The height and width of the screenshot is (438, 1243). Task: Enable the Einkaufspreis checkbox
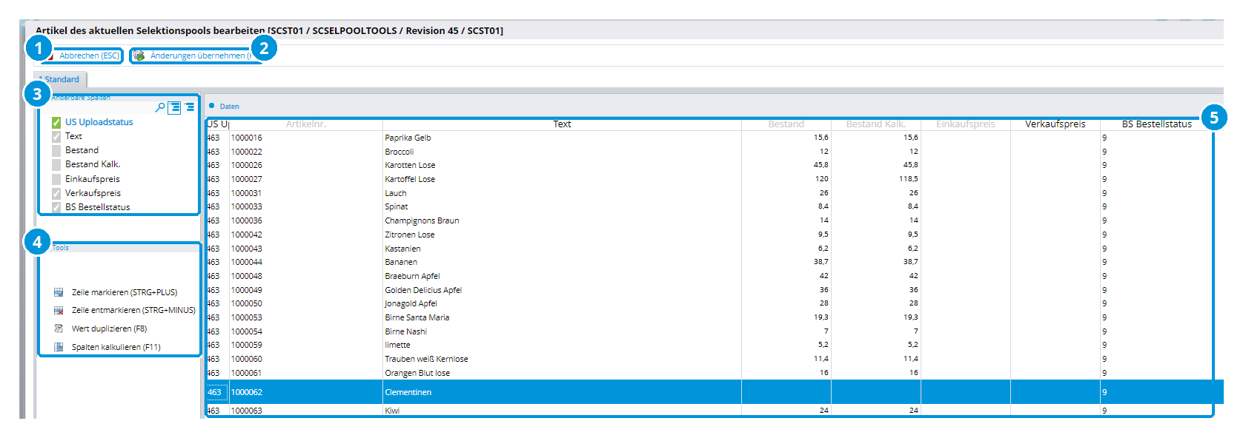56,179
